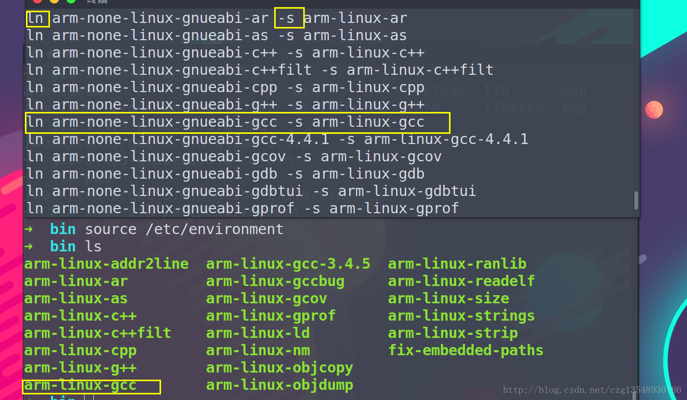687x400 pixels.
Task: Click 'arm-linux-ranlib' in the ls listing
Action: click(x=457, y=264)
